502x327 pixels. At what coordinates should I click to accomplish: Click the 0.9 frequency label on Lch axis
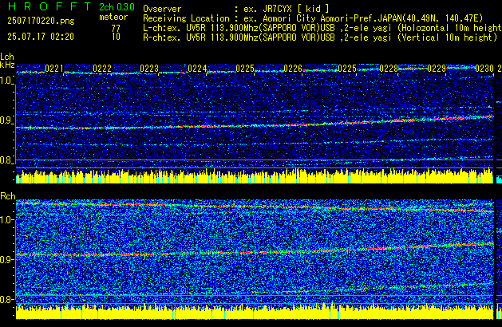pos(6,120)
